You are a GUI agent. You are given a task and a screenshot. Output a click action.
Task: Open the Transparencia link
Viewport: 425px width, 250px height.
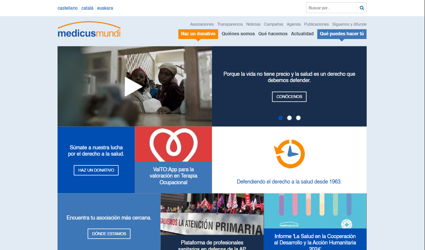[230, 24]
